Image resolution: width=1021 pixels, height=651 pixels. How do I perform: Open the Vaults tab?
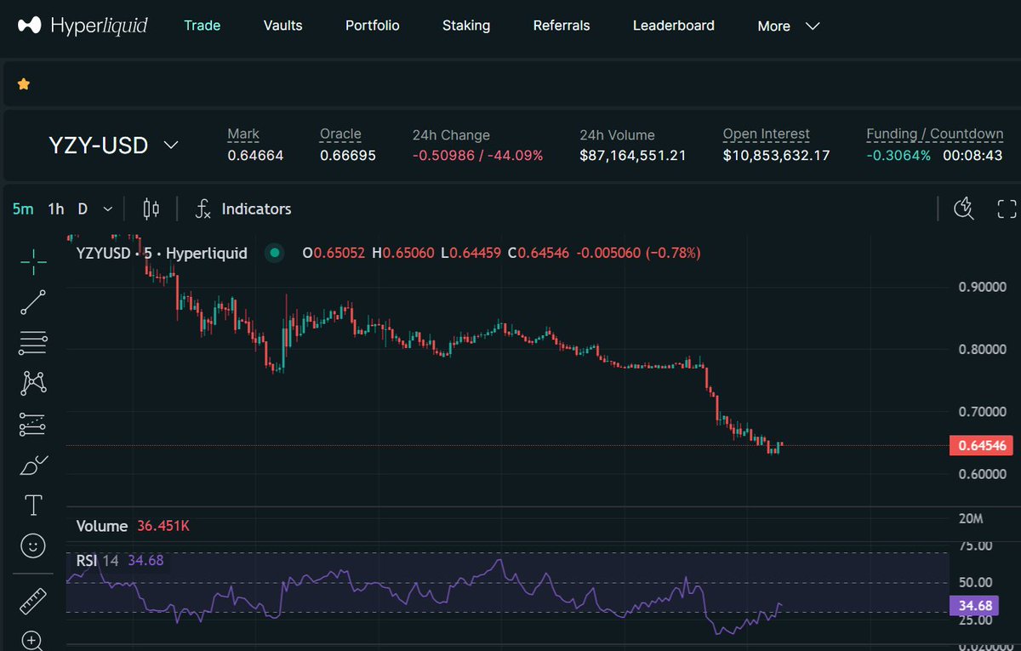pos(283,26)
